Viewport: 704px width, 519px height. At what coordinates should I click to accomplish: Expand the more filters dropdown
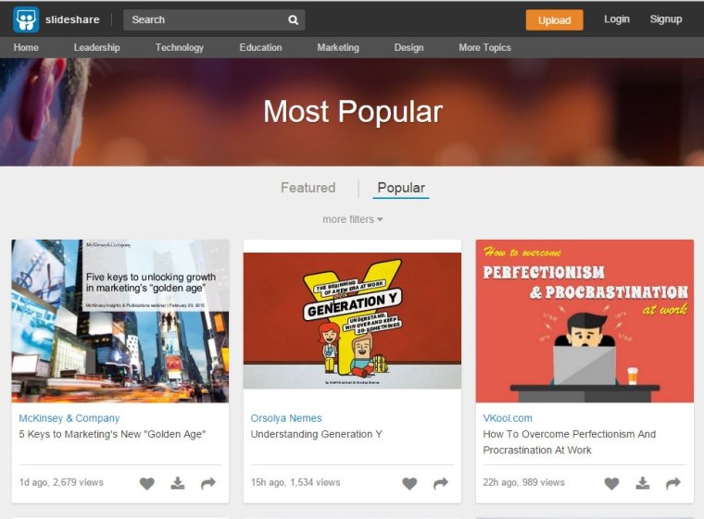click(x=352, y=219)
